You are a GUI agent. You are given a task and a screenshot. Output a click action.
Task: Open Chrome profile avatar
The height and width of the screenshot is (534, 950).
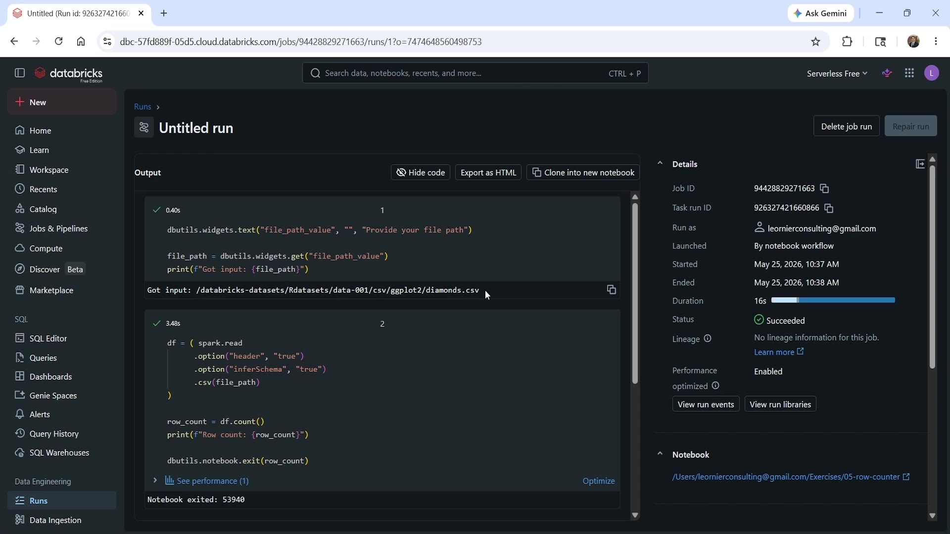[913, 42]
